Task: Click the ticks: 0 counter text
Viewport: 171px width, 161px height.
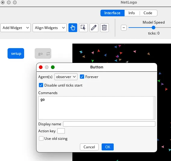Action: click(154, 33)
